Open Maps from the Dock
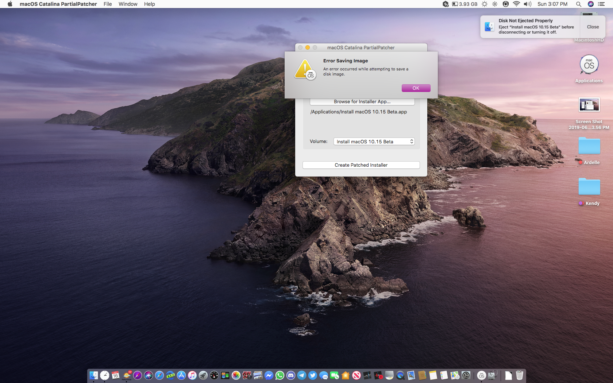 coord(455,375)
